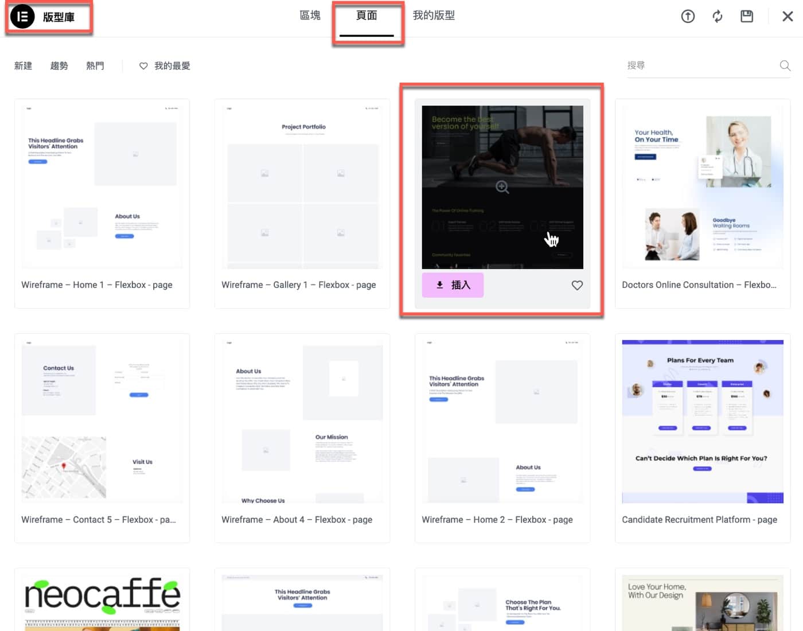
Task: Click the 'Candidate Recruitment Platform - page' title
Action: 700,520
